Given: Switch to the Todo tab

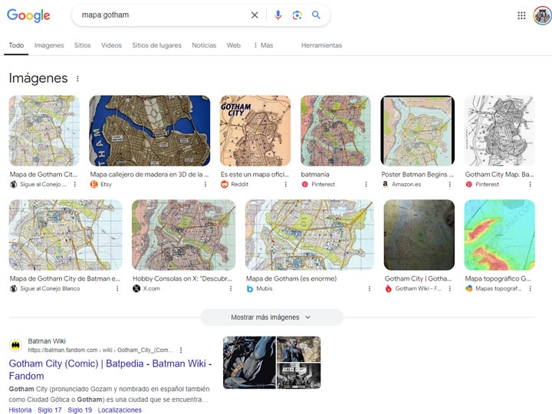Looking at the screenshot, I should [x=16, y=45].
